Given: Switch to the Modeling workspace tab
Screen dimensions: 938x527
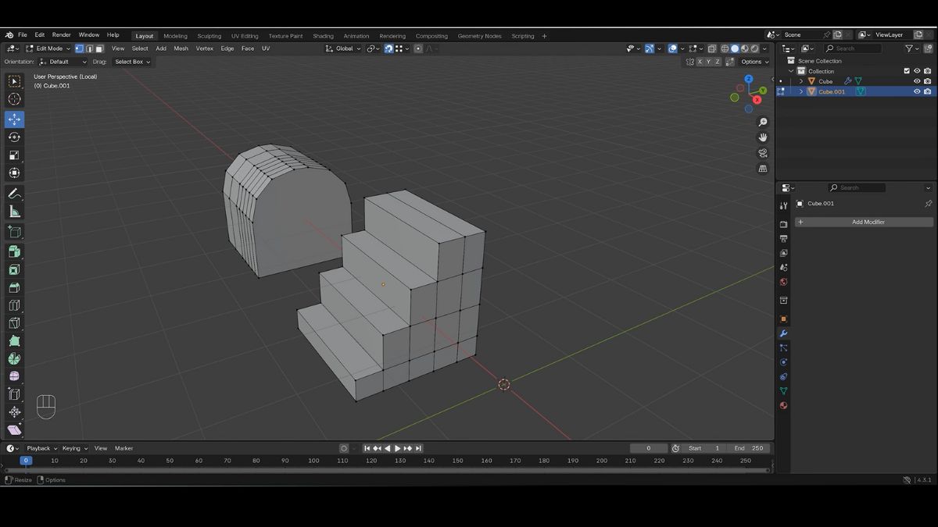Looking at the screenshot, I should point(175,36).
